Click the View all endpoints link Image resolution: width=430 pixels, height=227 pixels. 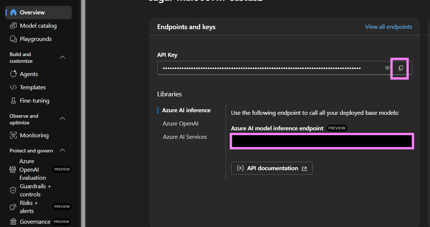[x=389, y=27]
